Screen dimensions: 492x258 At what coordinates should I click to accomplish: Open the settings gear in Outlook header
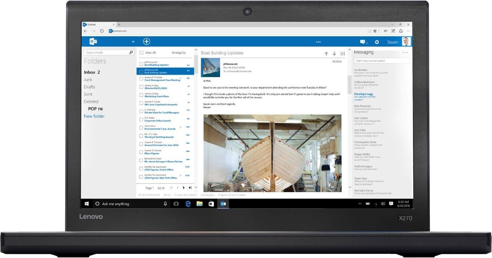[377, 42]
